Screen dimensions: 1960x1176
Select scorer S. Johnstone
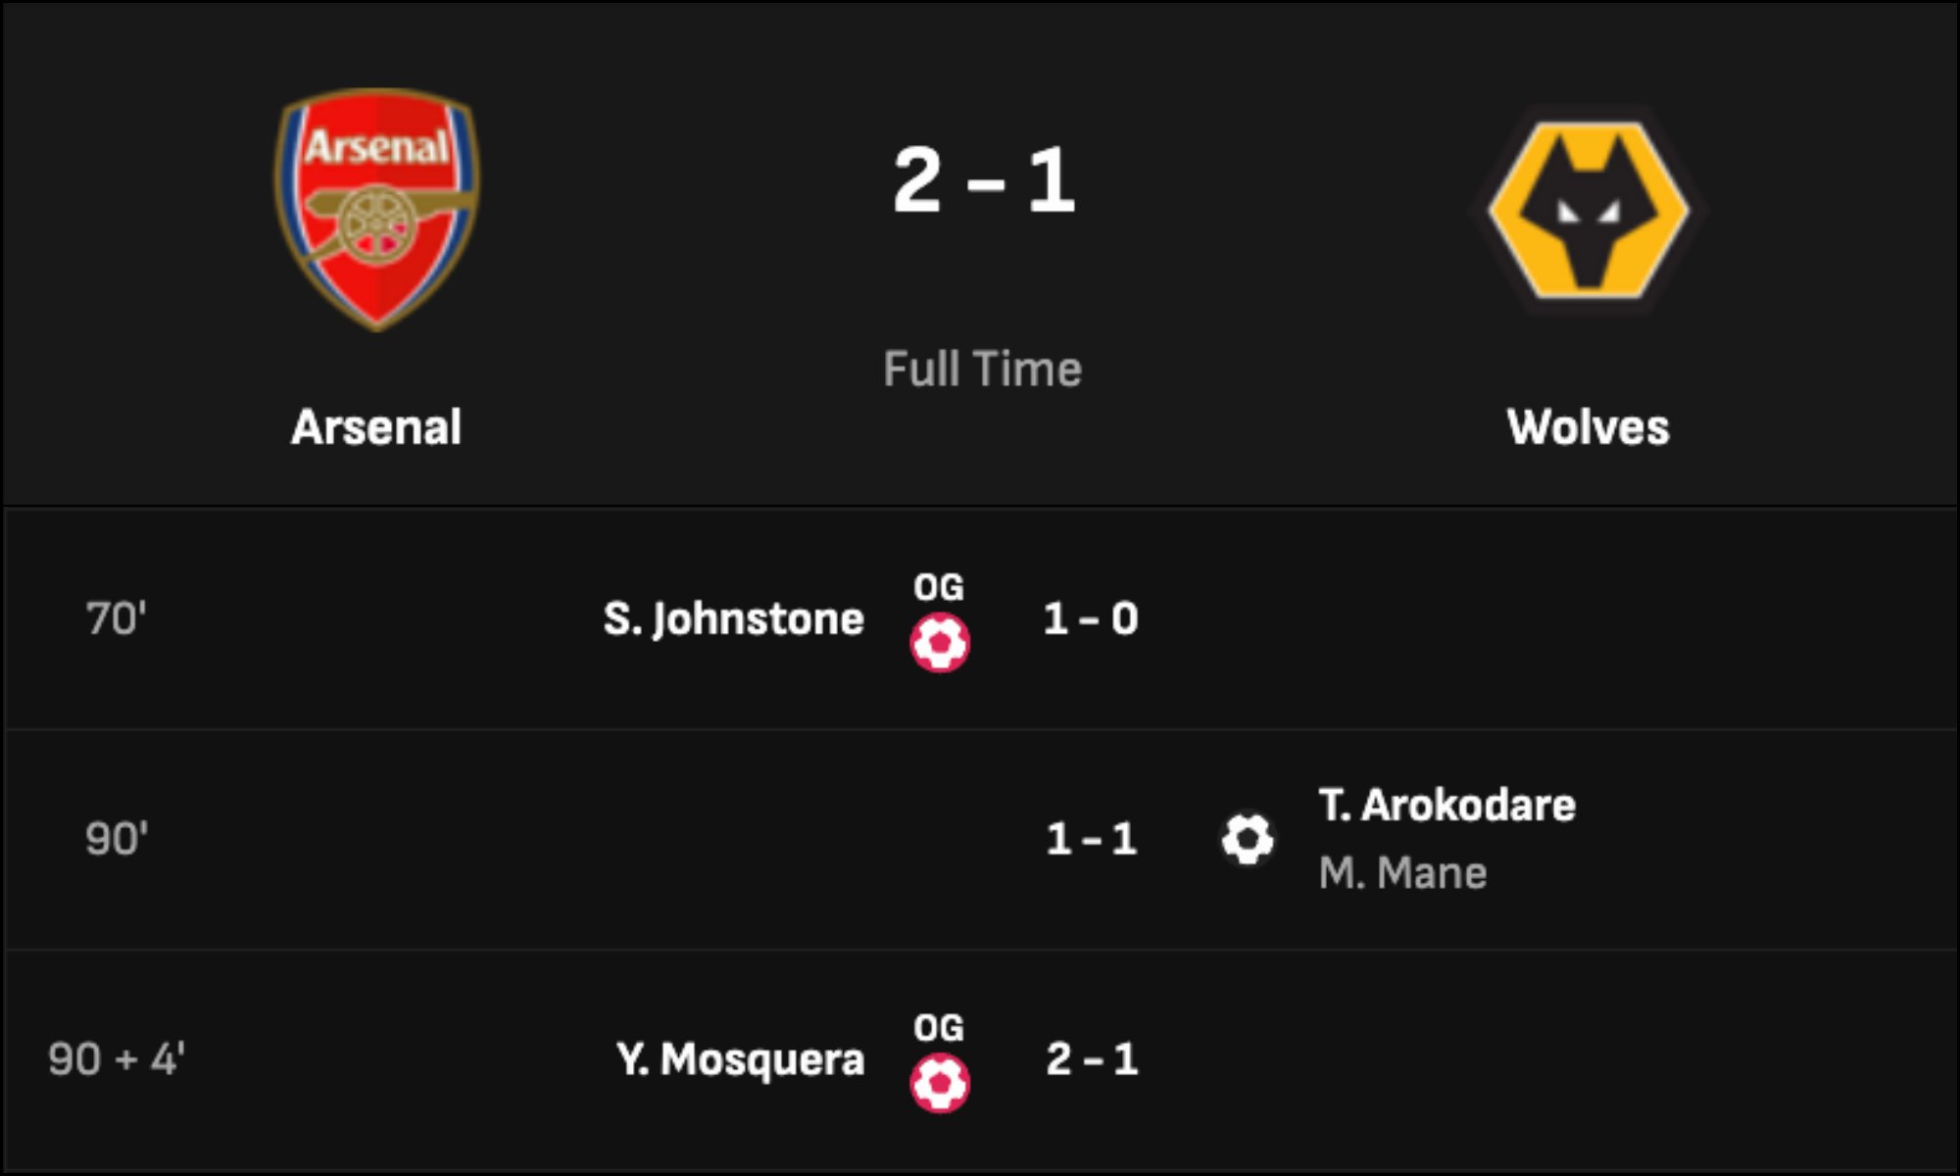click(x=734, y=619)
